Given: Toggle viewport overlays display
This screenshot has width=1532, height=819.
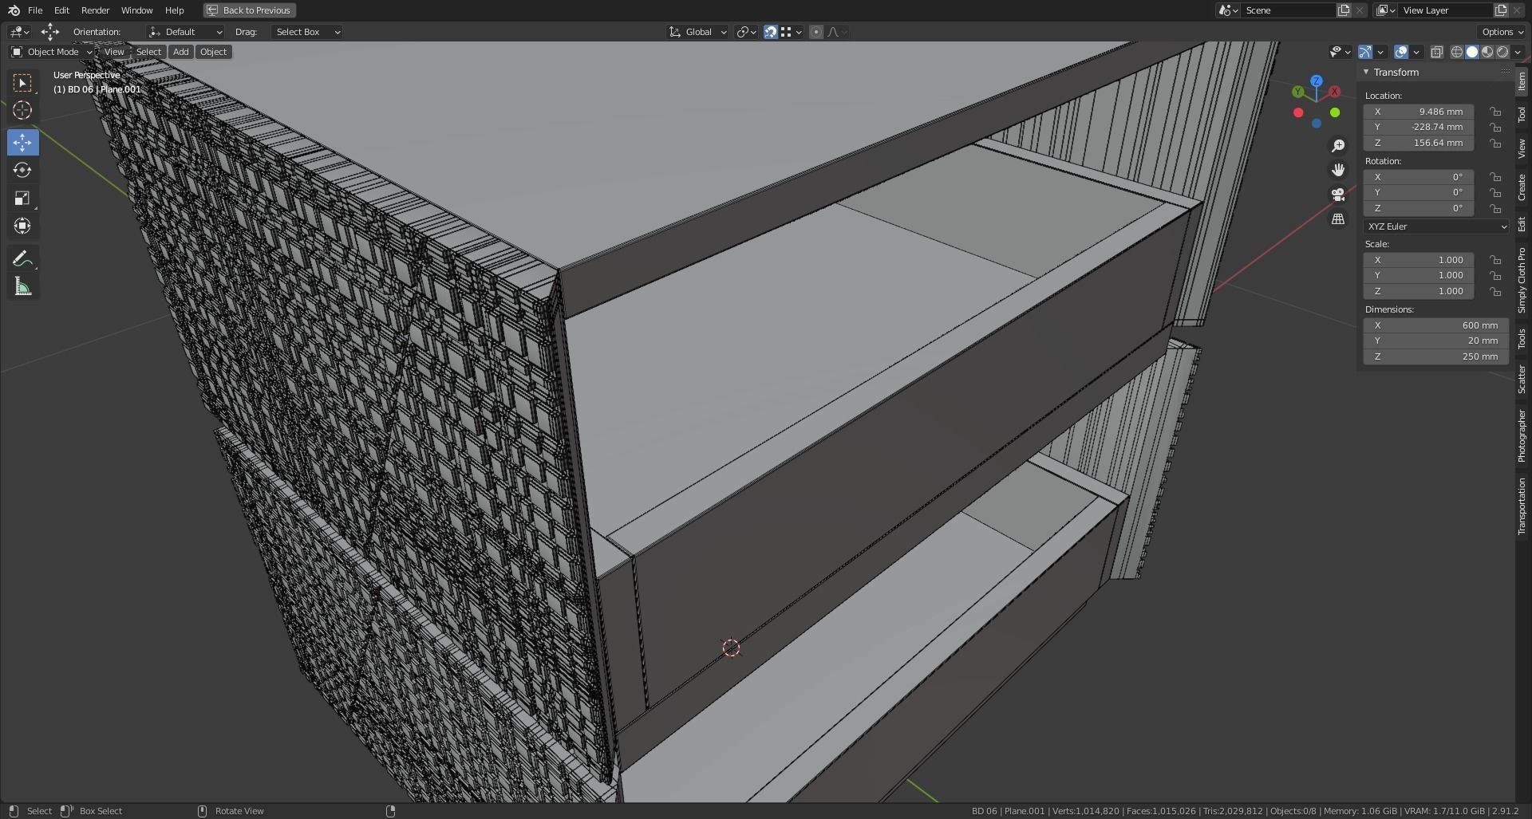Looking at the screenshot, I should pos(1401,52).
